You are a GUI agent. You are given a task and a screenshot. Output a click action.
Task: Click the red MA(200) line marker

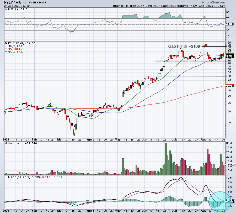coord(6,49)
